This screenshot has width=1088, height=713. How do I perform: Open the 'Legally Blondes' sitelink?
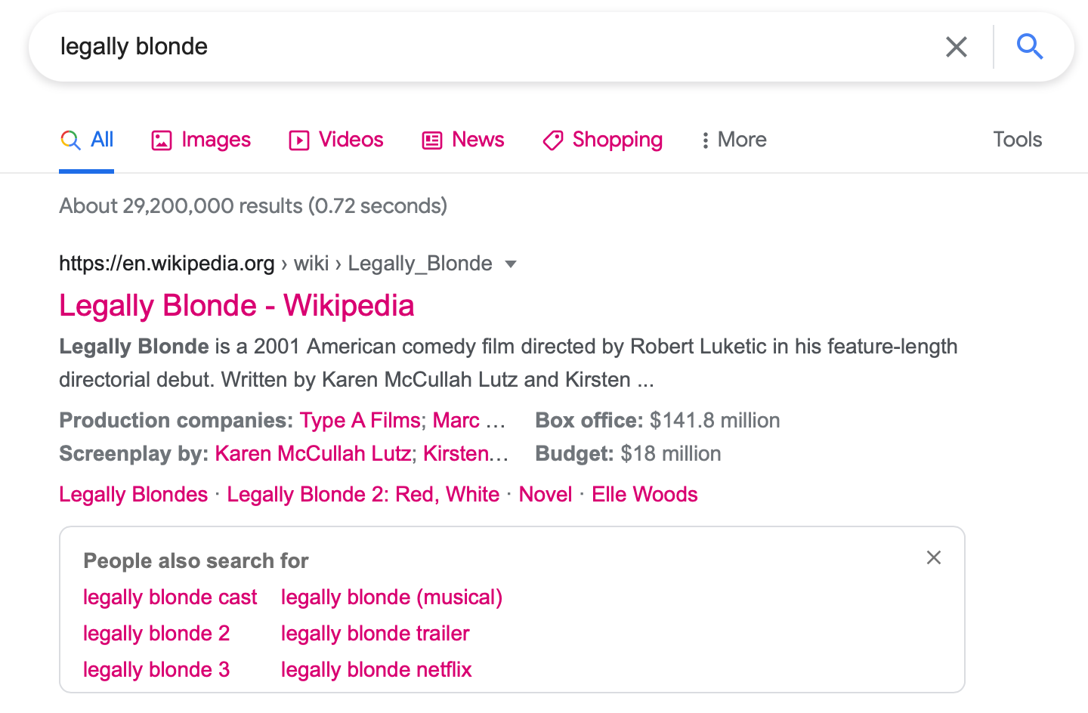click(133, 495)
